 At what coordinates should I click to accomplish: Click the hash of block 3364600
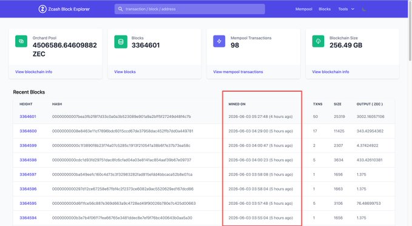coord(123,131)
